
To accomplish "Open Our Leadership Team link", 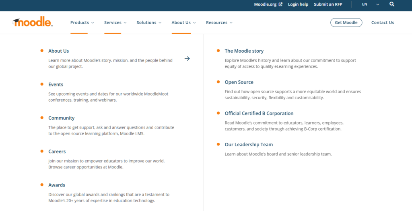I will pos(249,145).
